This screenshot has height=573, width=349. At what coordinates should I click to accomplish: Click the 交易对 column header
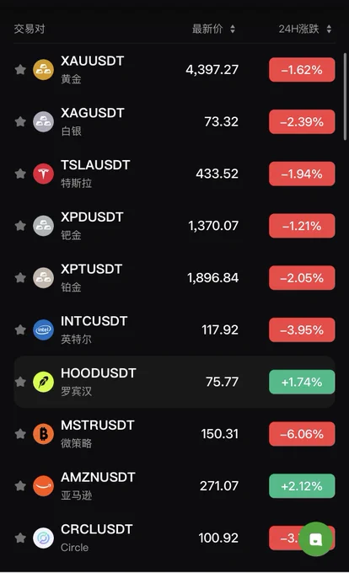click(30, 29)
